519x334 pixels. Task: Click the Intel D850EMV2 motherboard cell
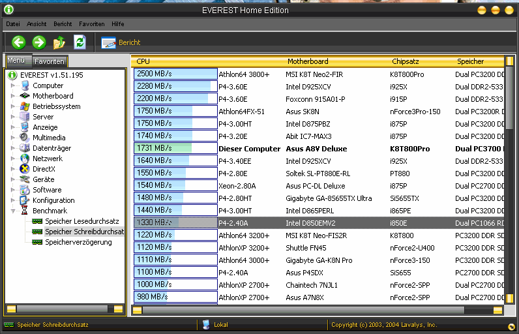[x=310, y=223]
